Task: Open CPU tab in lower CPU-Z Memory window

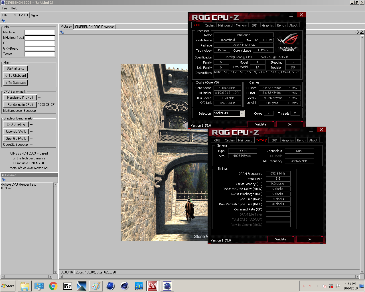Action: 217,140
